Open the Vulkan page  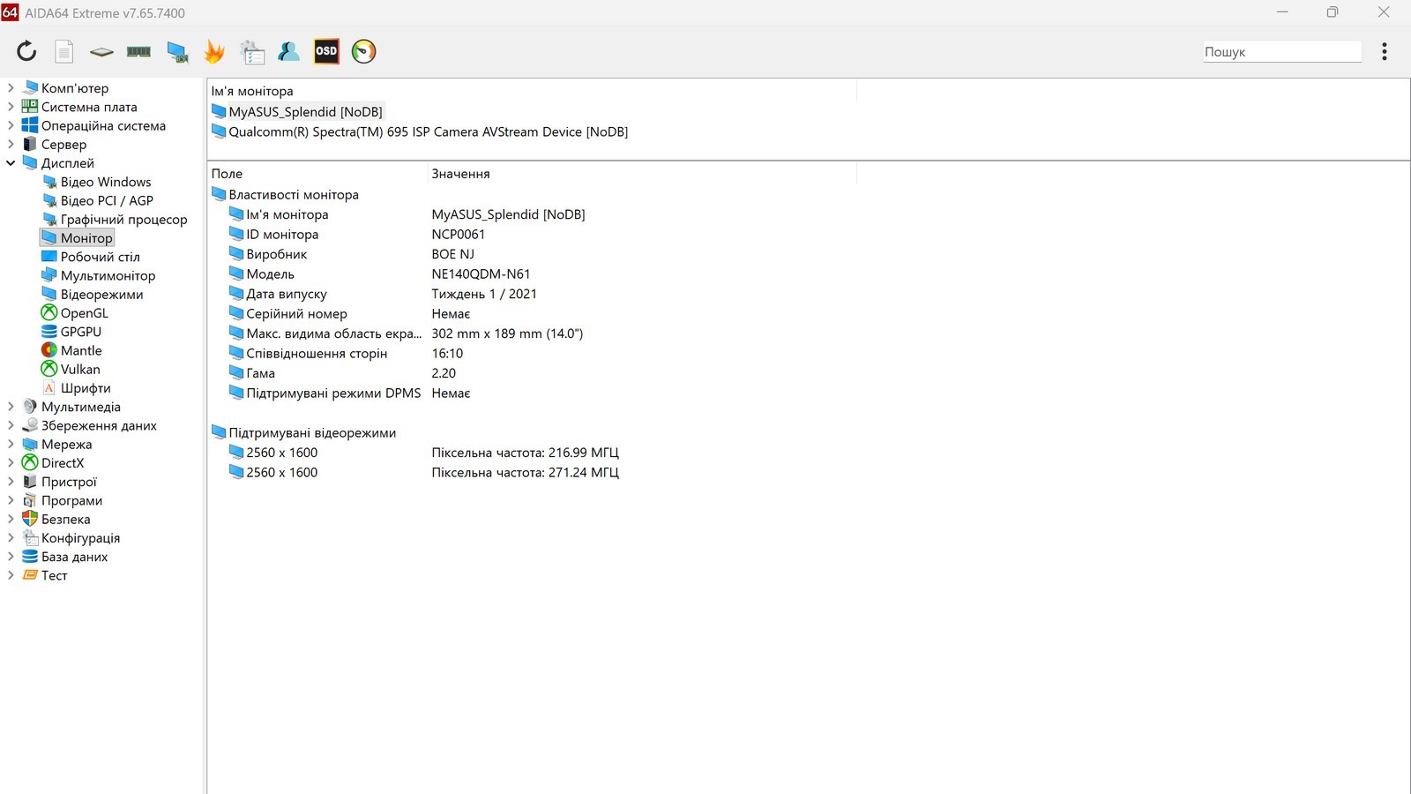click(80, 369)
